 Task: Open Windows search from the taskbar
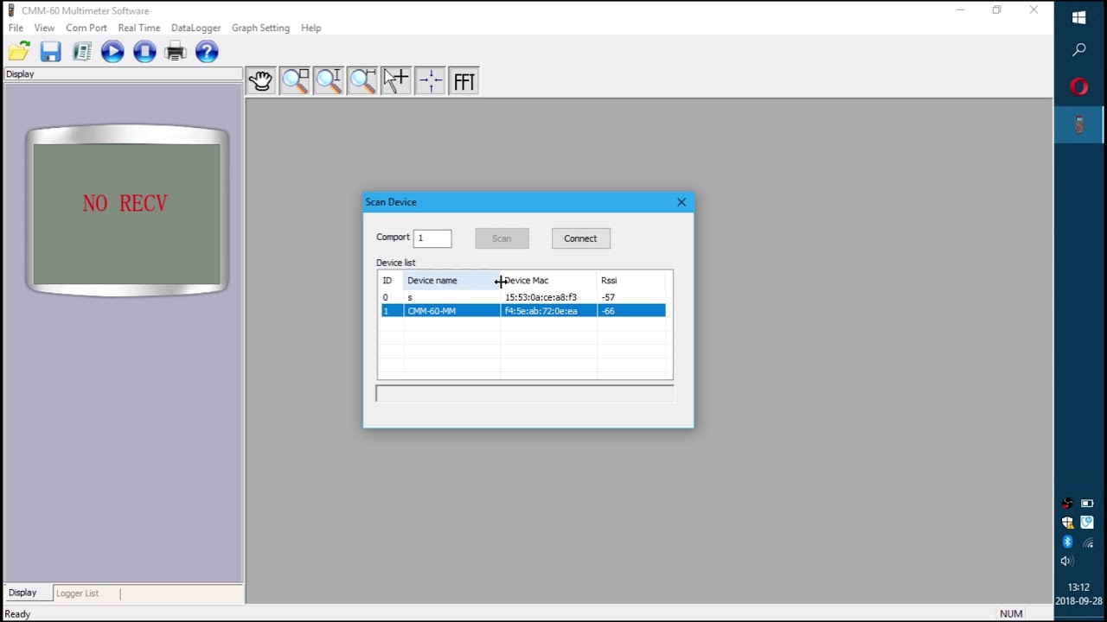(x=1079, y=50)
